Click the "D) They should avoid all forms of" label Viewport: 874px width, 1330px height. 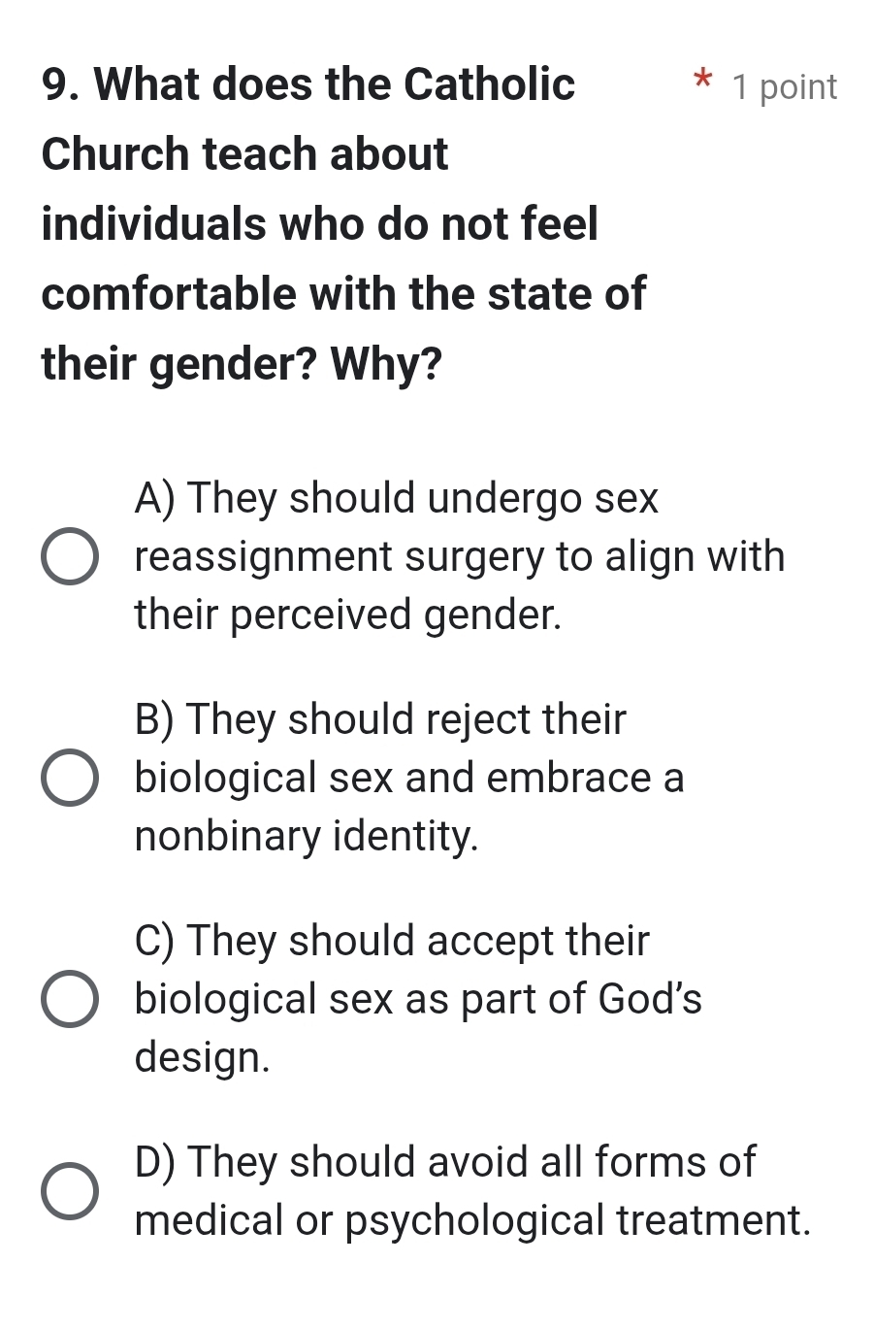point(445,1162)
